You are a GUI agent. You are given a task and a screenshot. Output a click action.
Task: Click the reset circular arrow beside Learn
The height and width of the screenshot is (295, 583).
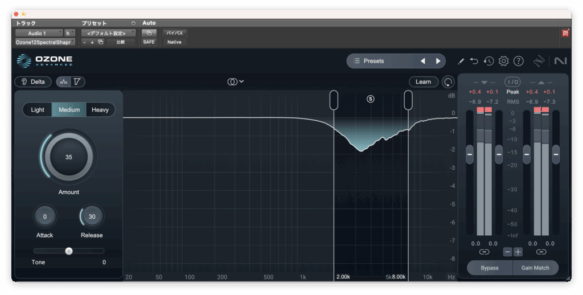pos(448,82)
